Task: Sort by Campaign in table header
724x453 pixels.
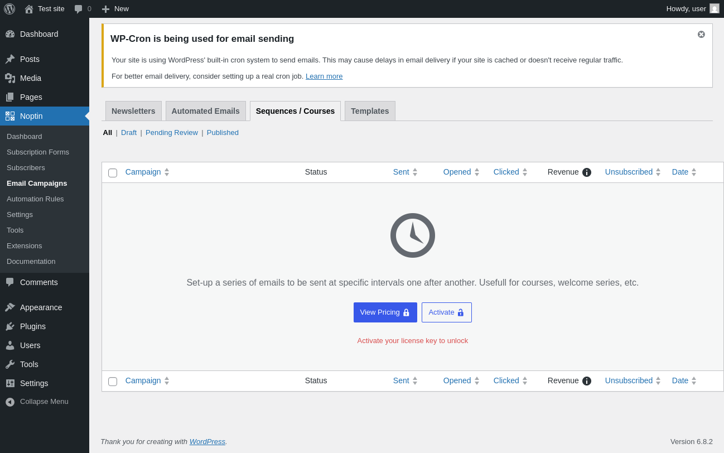Action: 147,172
